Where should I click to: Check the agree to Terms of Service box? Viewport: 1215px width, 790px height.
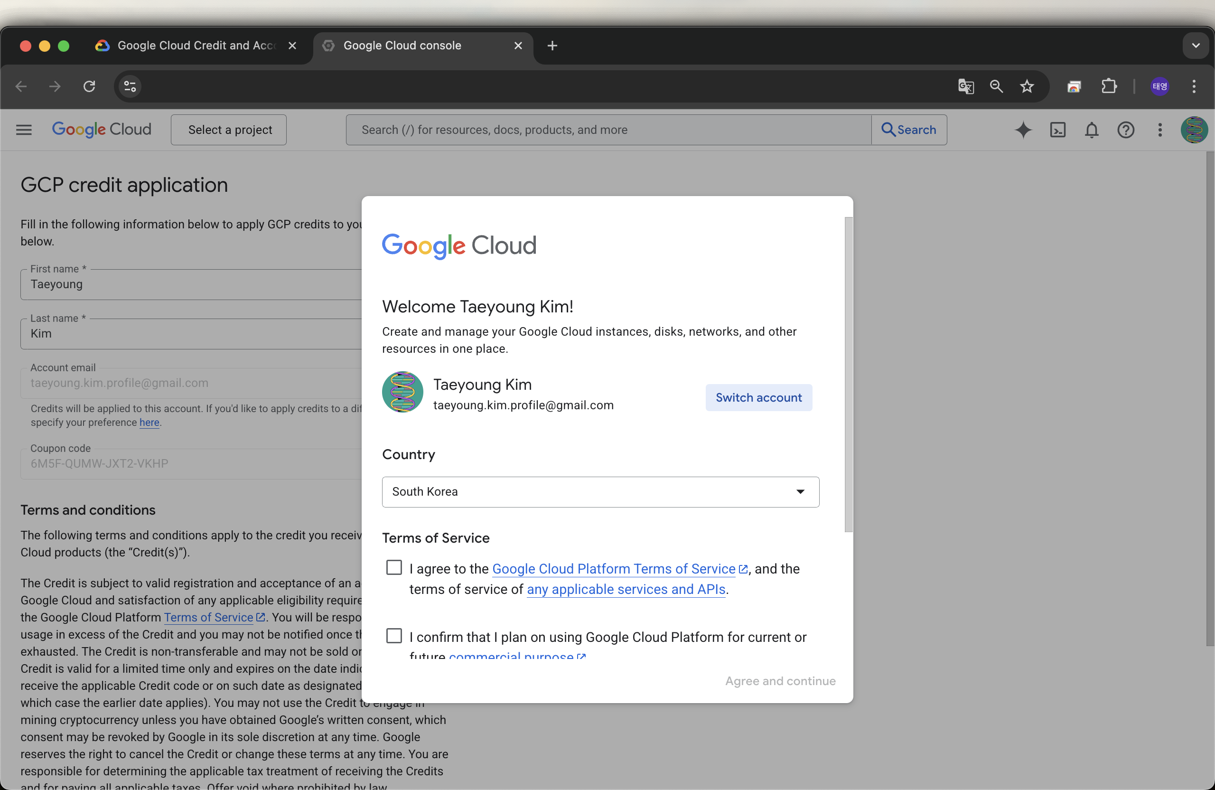393,568
